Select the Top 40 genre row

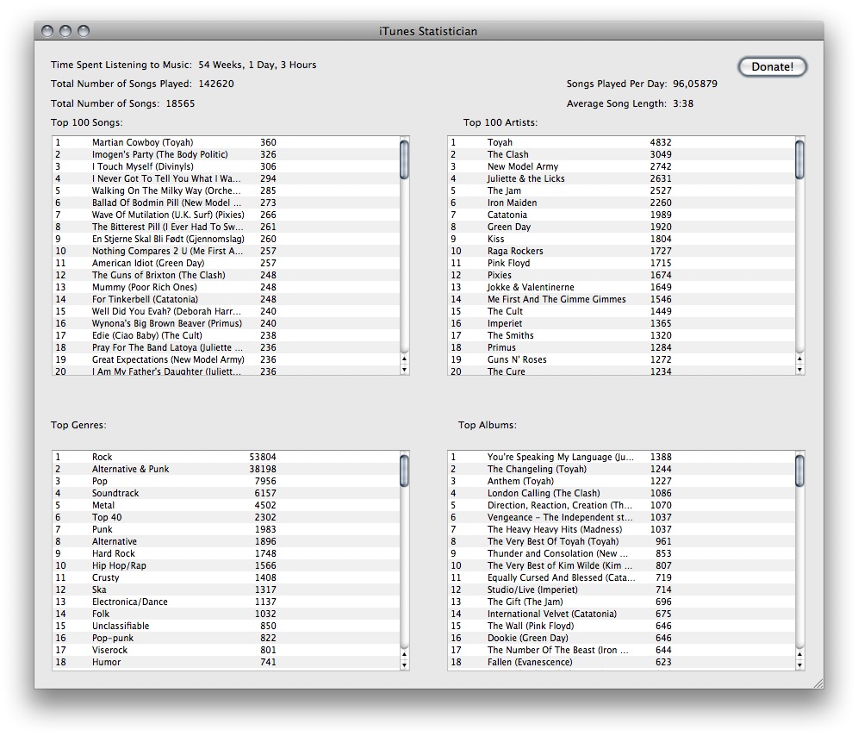point(226,517)
